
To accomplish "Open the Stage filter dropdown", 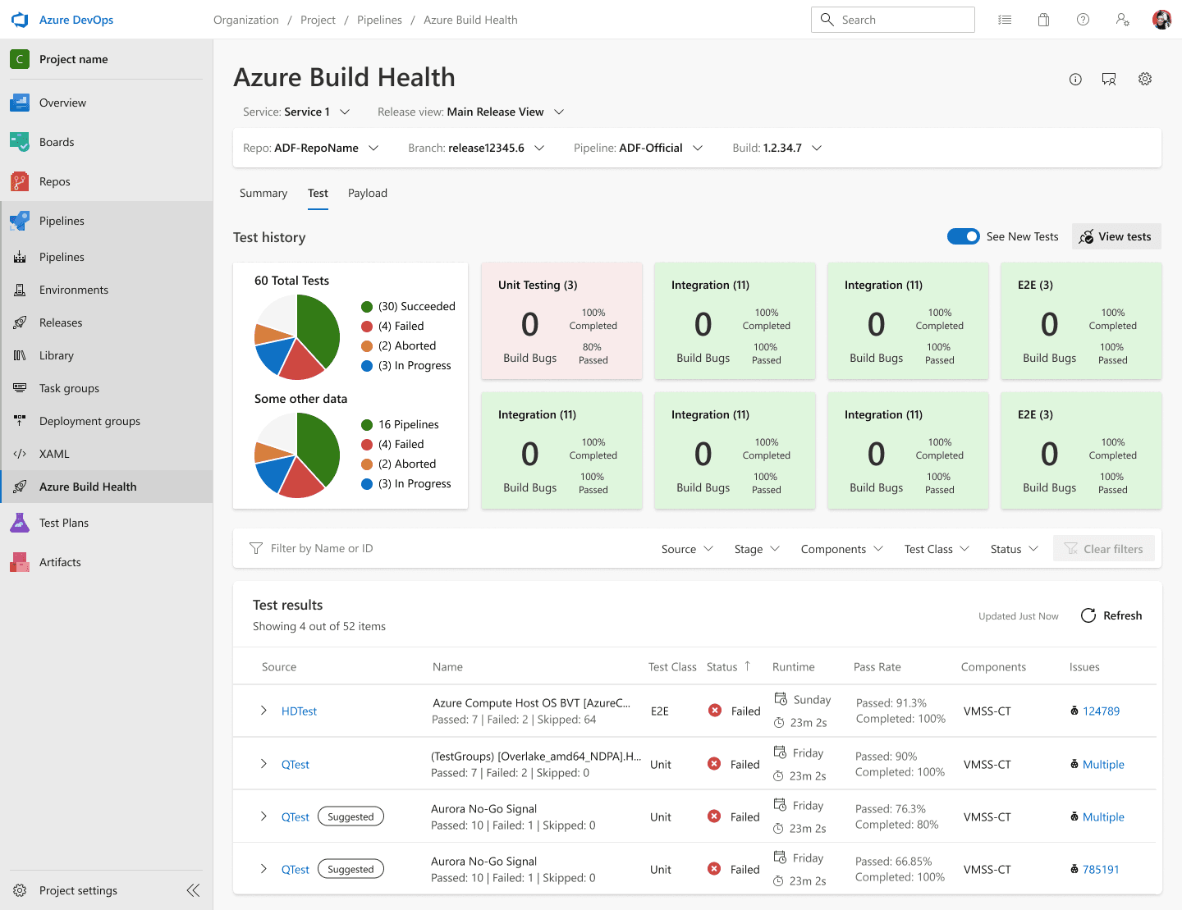I will (x=757, y=549).
